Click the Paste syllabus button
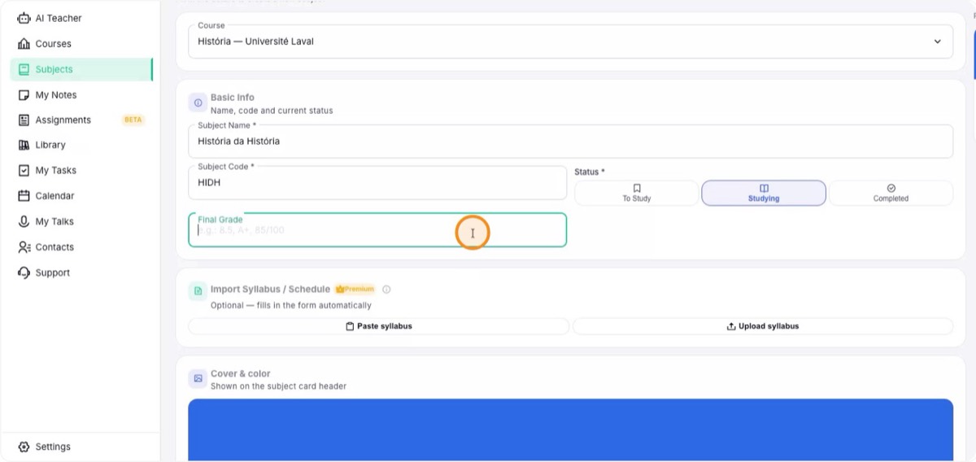The width and height of the screenshot is (976, 462). tap(378, 326)
